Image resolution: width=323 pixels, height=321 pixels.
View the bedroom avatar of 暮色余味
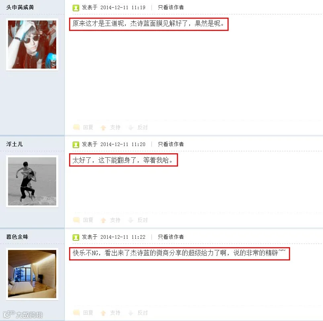coord(32,274)
